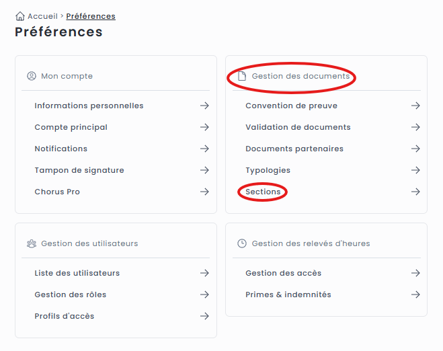
Task: Select Préférences in the breadcrumb
Action: pyautogui.click(x=90, y=16)
